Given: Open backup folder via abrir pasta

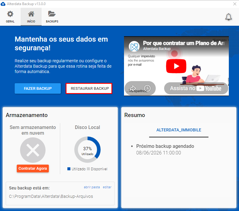Looking at the screenshot, I should click(x=92, y=187).
